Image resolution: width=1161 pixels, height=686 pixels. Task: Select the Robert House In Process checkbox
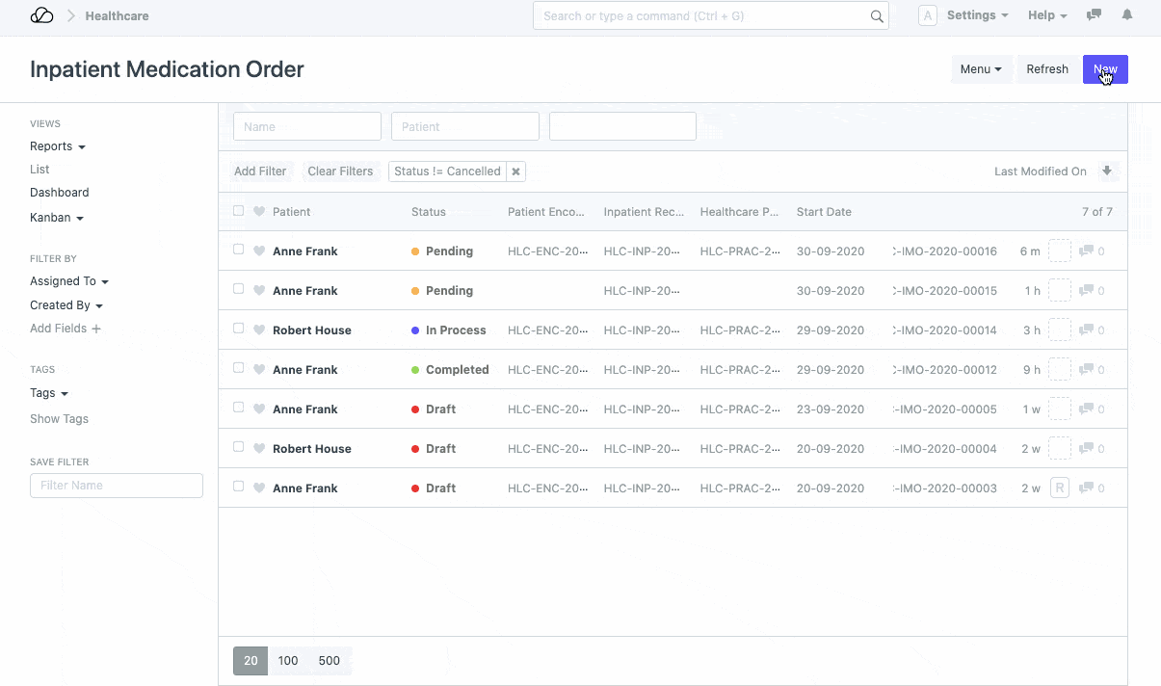click(239, 329)
